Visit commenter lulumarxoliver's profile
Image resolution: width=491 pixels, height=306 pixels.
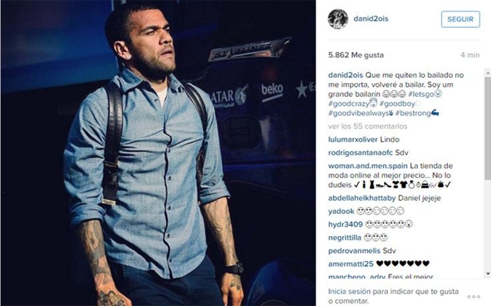coord(353,139)
